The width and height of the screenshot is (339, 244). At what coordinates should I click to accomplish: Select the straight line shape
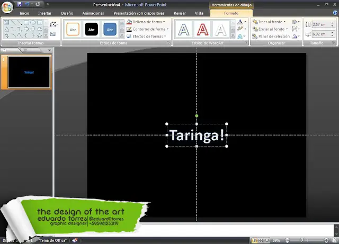point(13,22)
